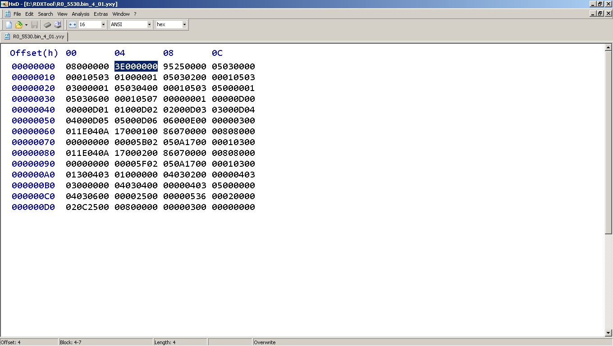Click hex value 011E040A on row 00000060
This screenshot has height=346, width=613.
[87, 132]
